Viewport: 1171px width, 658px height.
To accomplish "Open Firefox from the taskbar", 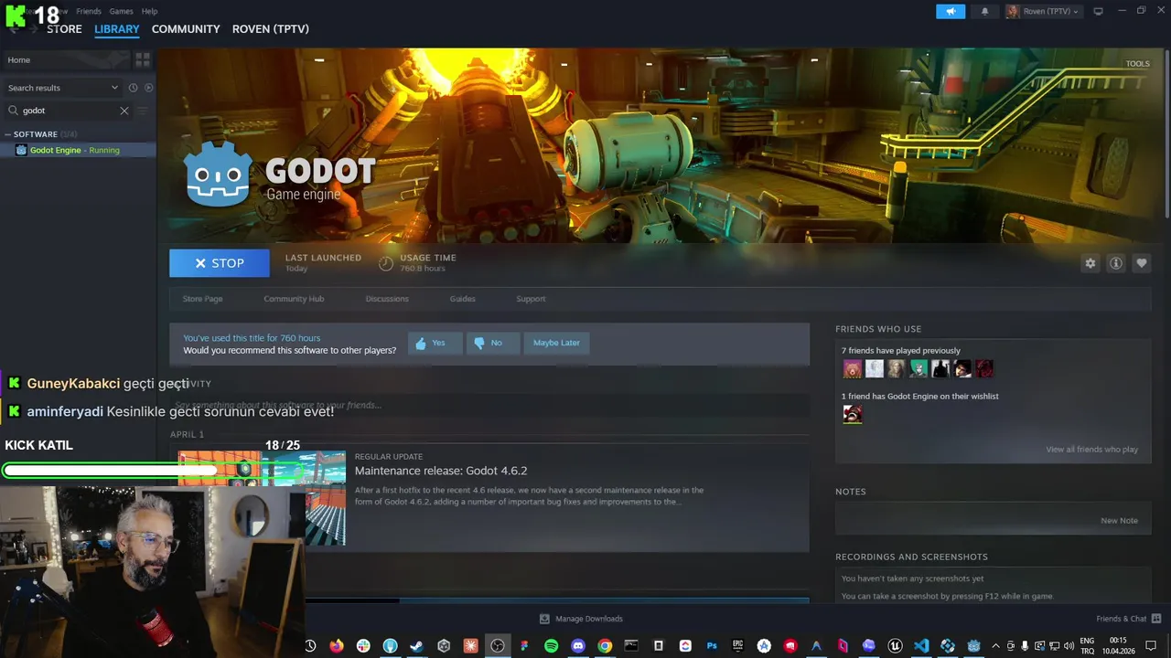I will [337, 646].
